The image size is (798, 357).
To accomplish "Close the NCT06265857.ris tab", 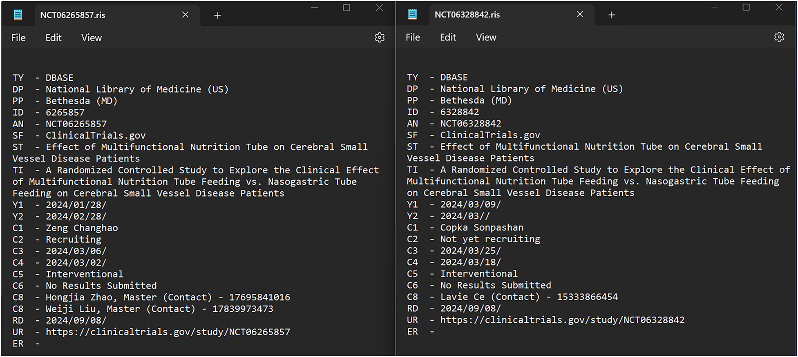I will coord(185,15).
